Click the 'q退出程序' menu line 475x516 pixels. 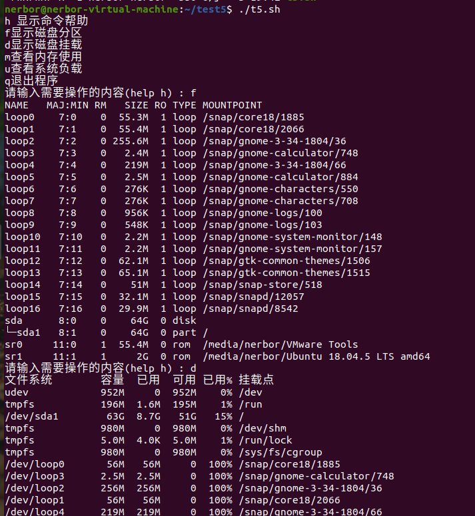[x=31, y=81]
